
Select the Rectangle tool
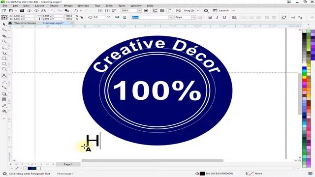(x=4, y=59)
